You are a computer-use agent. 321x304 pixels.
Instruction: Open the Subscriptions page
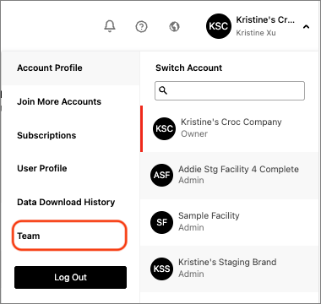tap(70, 135)
